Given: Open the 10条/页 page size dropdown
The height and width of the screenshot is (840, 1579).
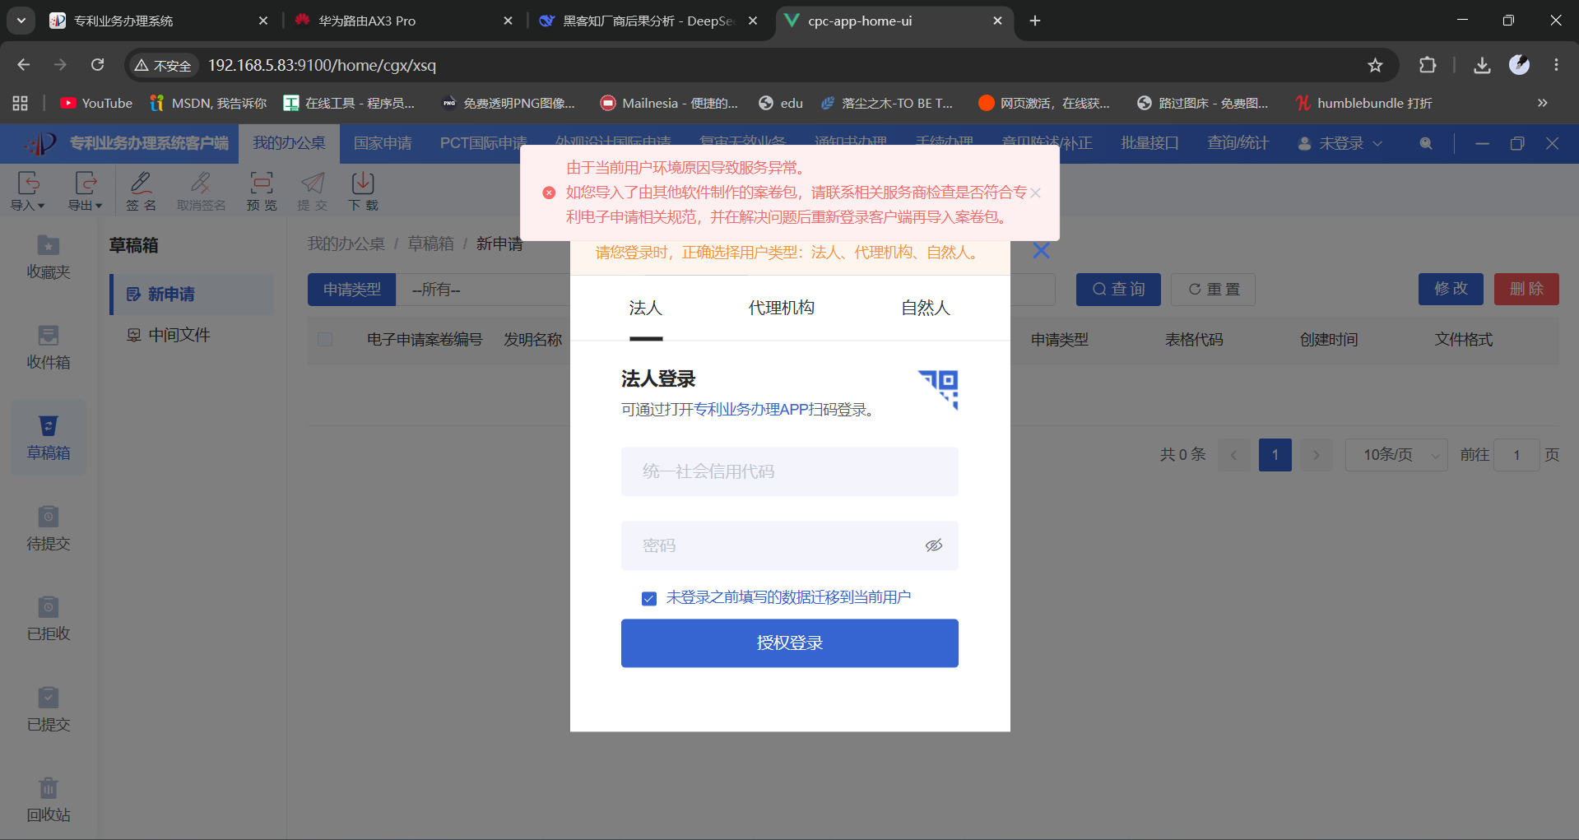Looking at the screenshot, I should [x=1396, y=455].
